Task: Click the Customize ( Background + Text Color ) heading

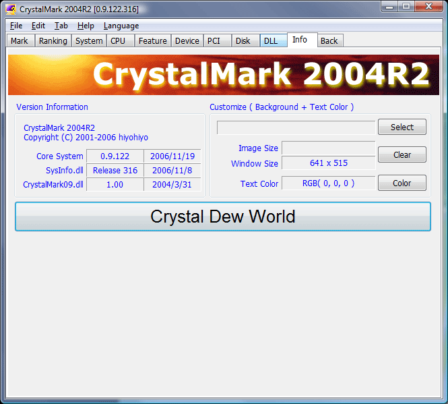Action: (282, 107)
